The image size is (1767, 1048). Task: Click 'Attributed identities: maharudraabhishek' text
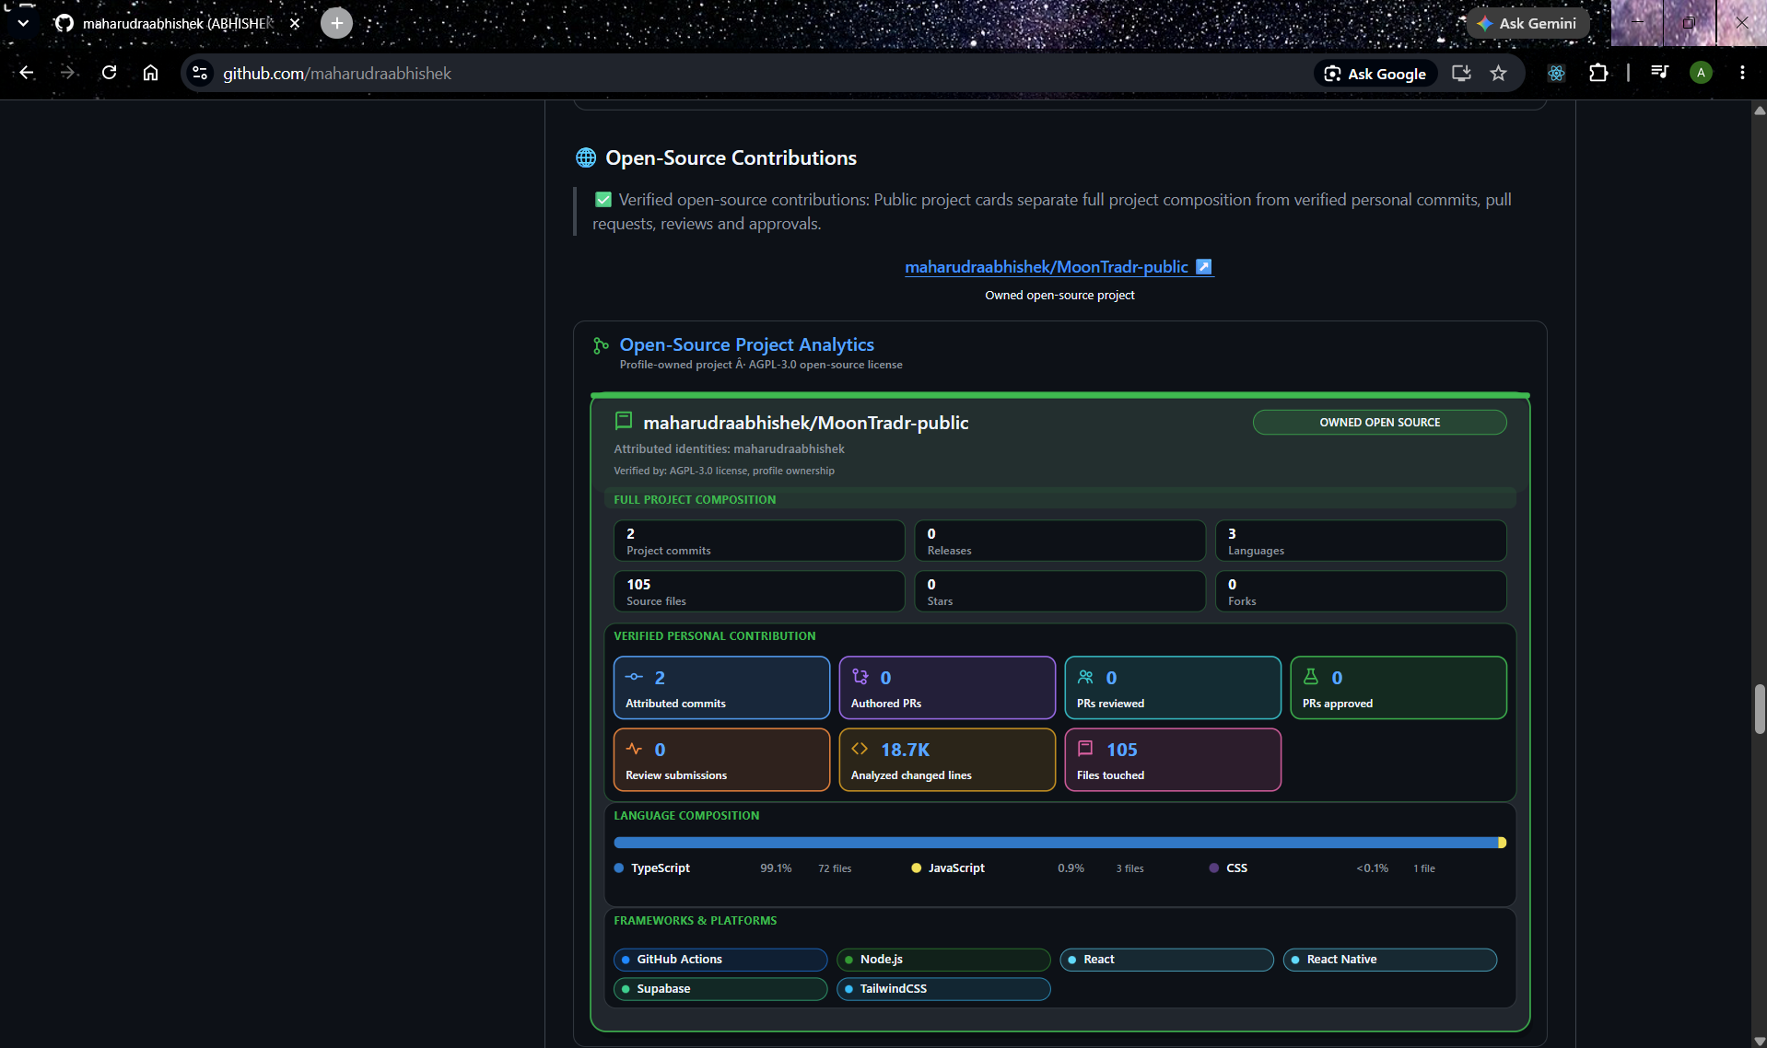[x=729, y=448]
